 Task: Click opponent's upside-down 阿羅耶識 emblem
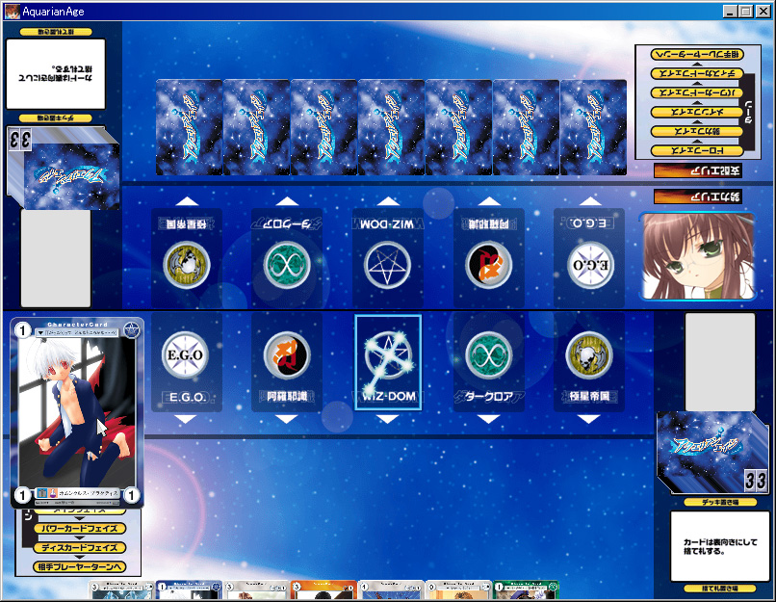(489, 265)
